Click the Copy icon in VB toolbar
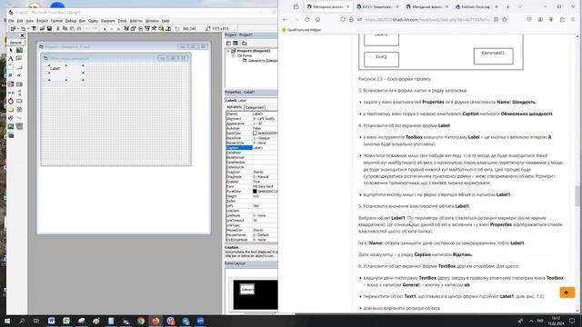Image resolution: width=582 pixels, height=327 pixels. point(65,28)
